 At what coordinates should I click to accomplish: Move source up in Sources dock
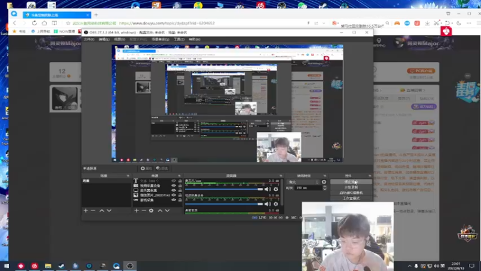(x=160, y=210)
